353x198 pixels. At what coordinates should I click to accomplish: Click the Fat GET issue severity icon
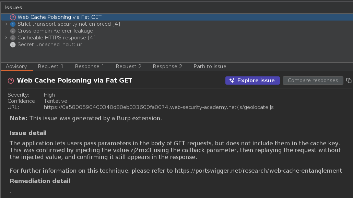click(13, 17)
